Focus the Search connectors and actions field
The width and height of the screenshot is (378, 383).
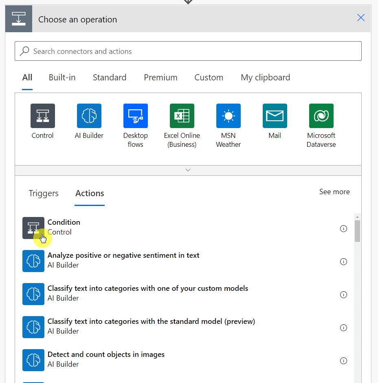pyautogui.click(x=188, y=51)
